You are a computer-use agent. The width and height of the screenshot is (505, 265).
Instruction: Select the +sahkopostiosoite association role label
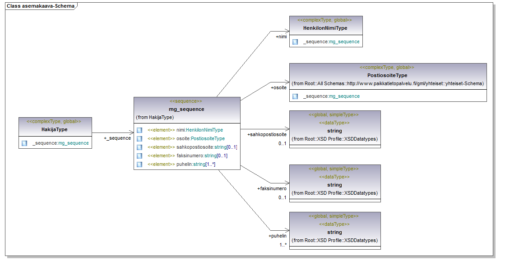click(x=267, y=135)
